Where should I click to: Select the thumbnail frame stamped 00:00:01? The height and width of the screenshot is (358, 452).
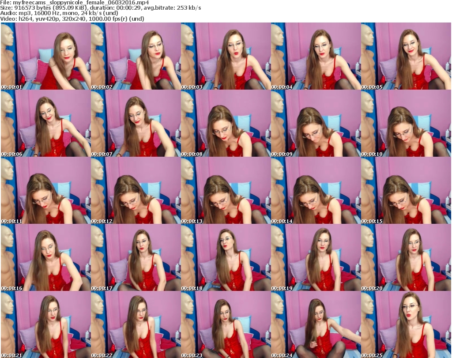click(x=46, y=56)
